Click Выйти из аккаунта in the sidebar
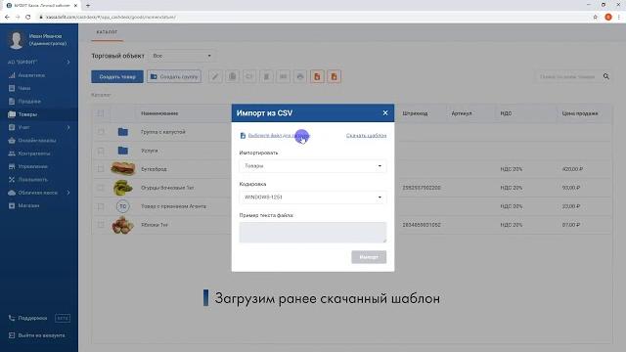 pyautogui.click(x=41, y=335)
